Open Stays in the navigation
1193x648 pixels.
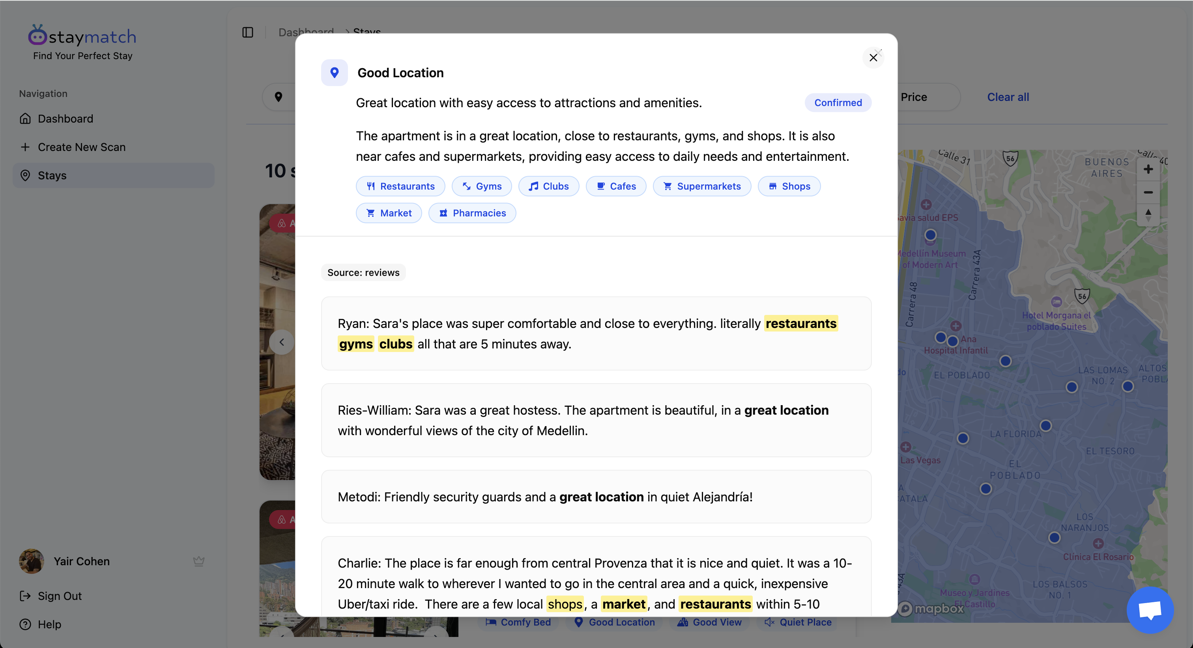point(114,175)
